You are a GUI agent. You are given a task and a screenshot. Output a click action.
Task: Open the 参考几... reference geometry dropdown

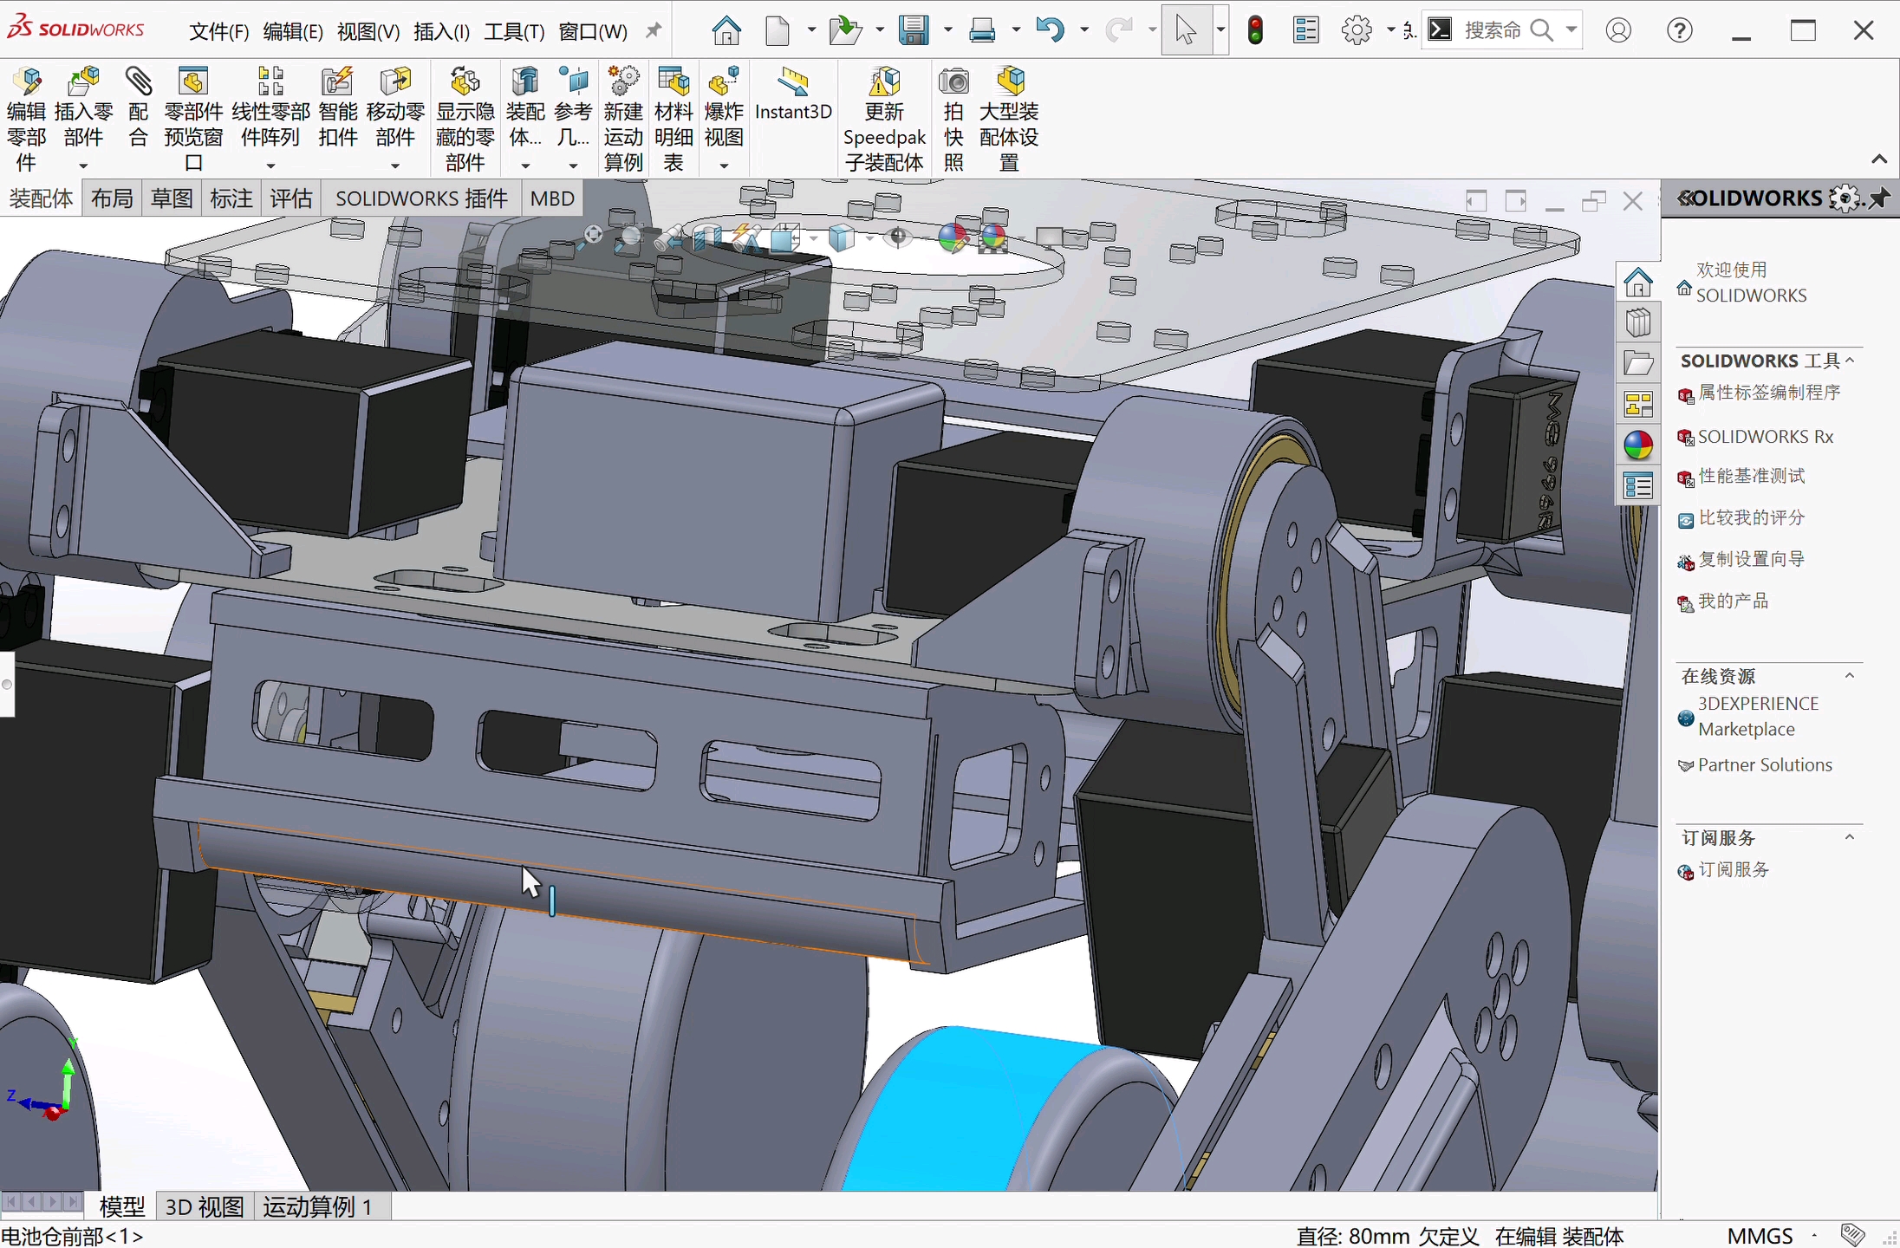[x=573, y=165]
